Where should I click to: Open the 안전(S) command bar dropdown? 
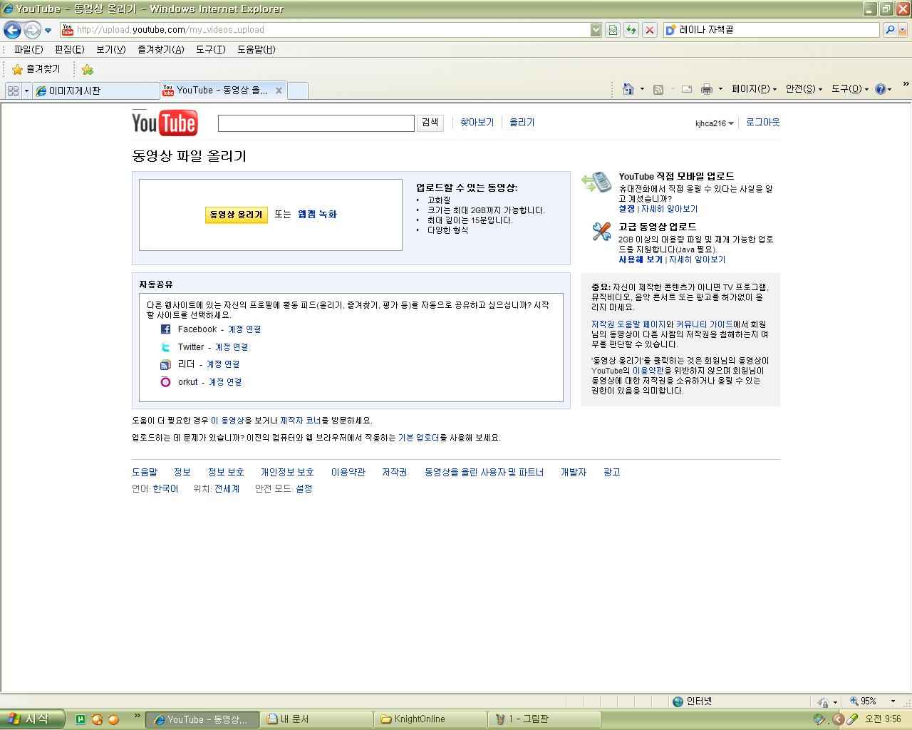[804, 89]
